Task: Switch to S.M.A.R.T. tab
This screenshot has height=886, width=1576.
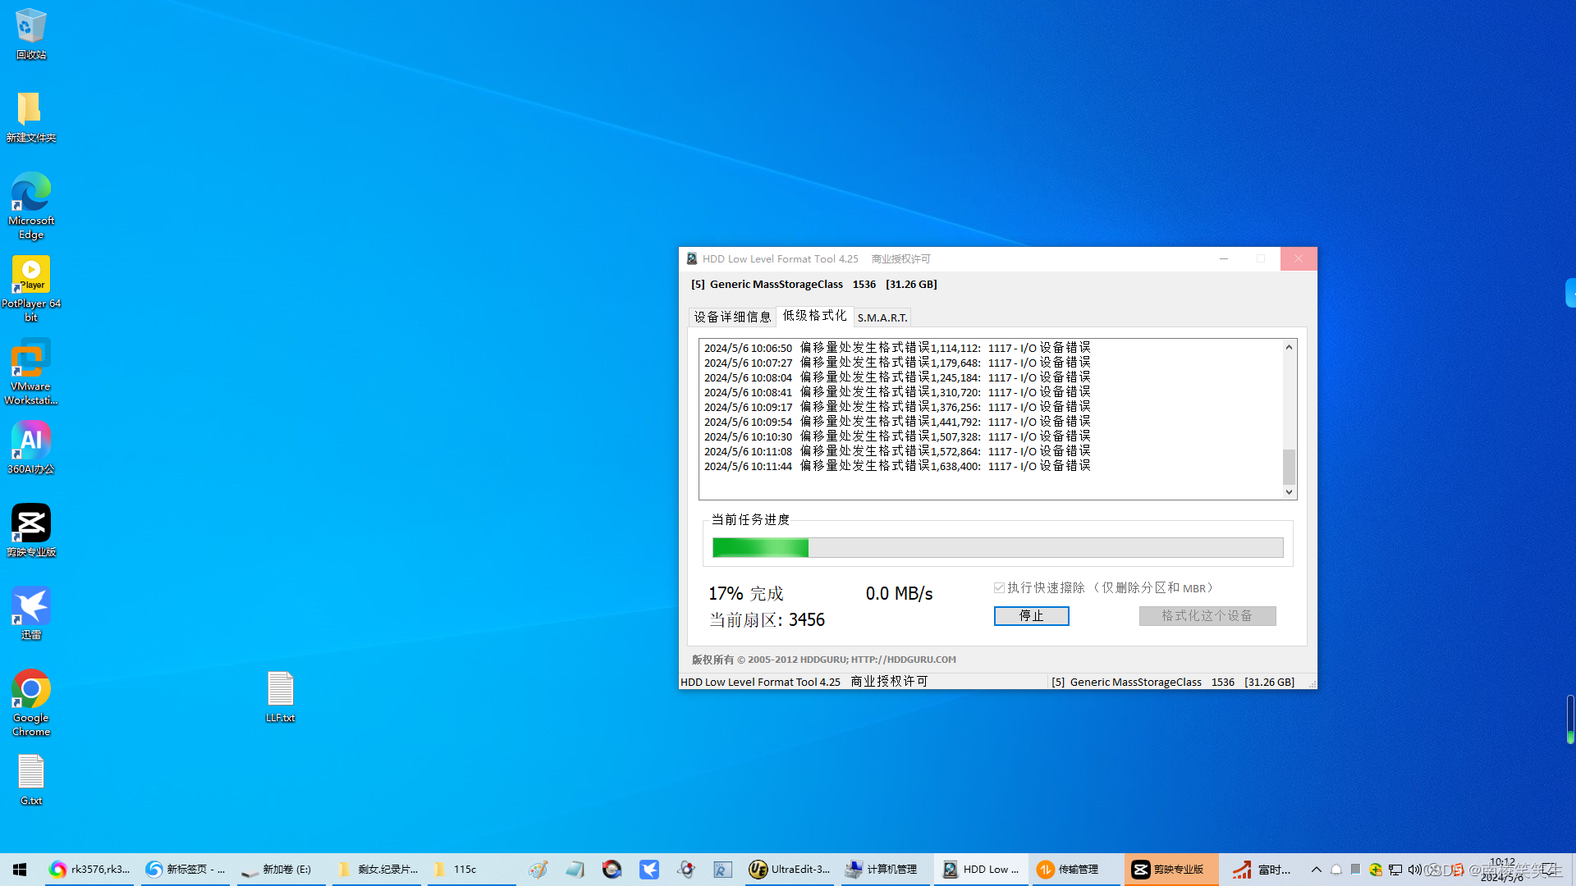Action: [882, 317]
